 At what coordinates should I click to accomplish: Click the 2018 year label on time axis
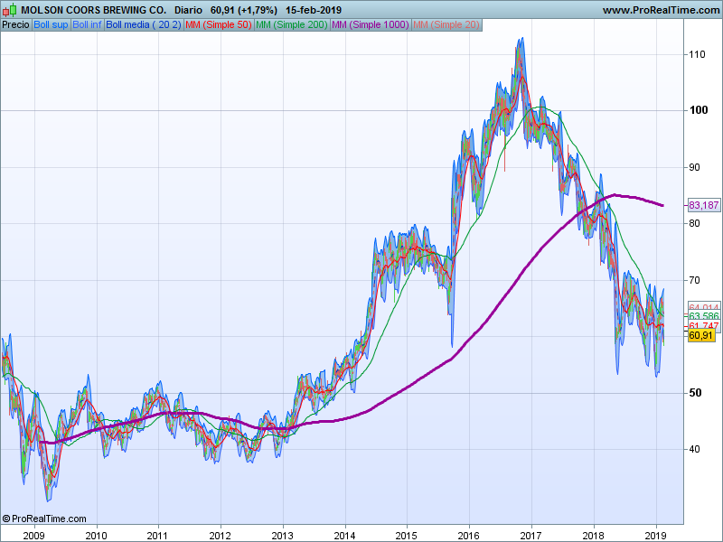pyautogui.click(x=594, y=536)
